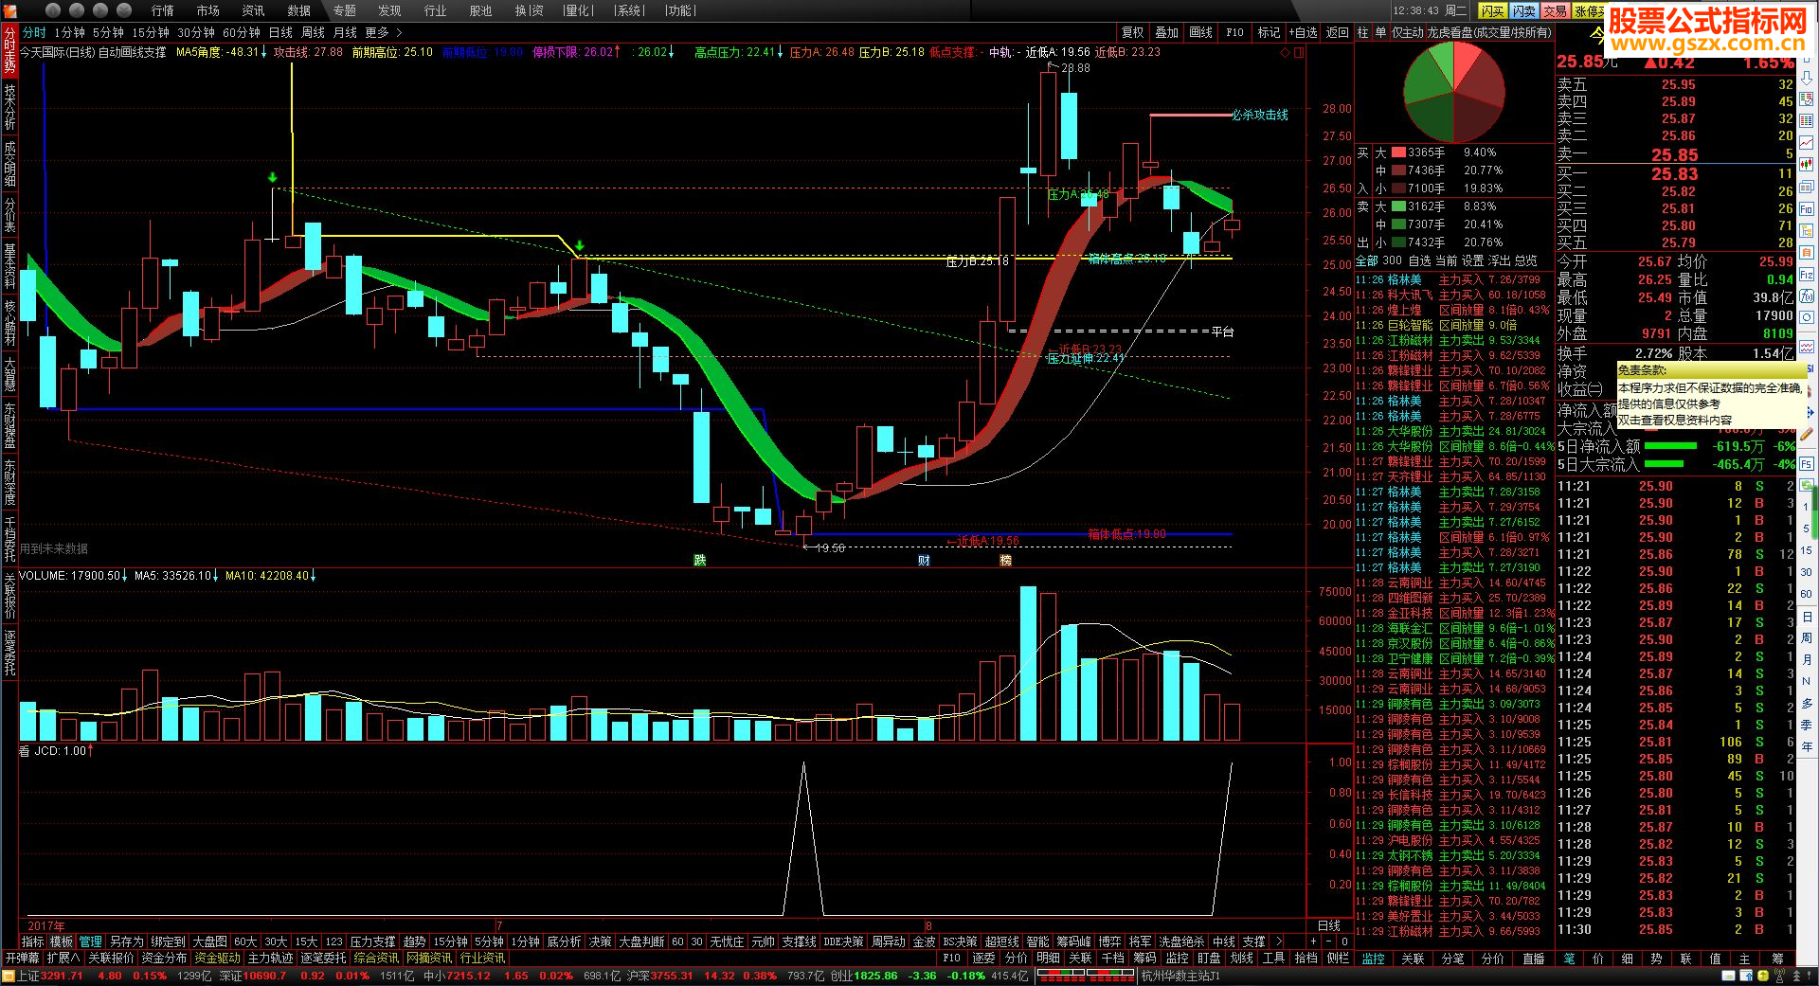Click the 5日净流入额 green bar
The width and height of the screenshot is (1819, 986).
tap(1670, 446)
